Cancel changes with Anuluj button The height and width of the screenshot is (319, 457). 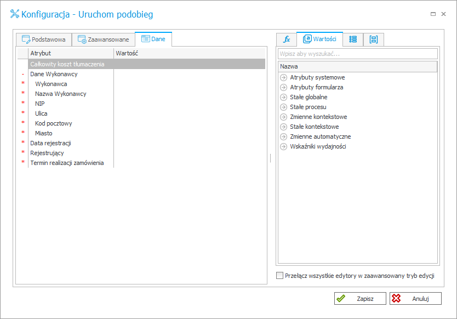[415, 299]
